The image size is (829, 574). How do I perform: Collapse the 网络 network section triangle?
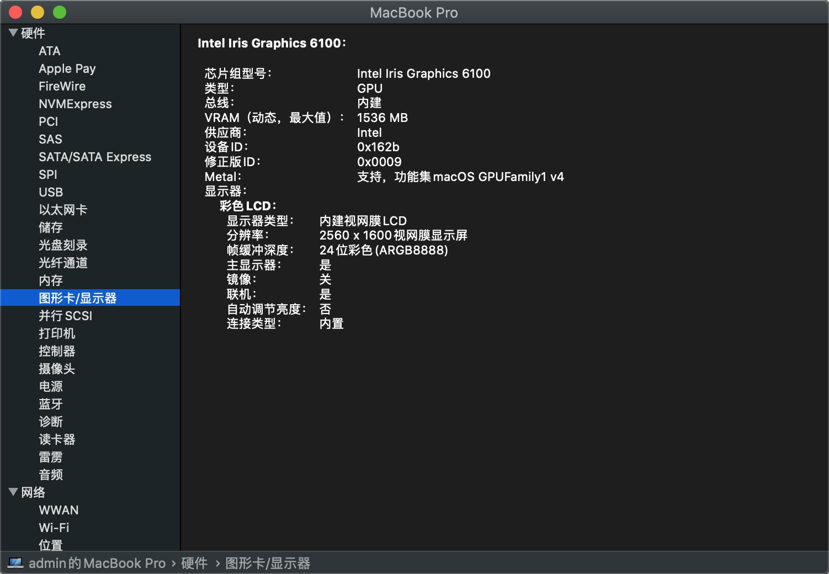coord(13,492)
